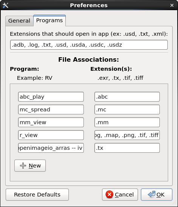
Task: Click the plus icon on New button
Action: click(x=23, y=166)
